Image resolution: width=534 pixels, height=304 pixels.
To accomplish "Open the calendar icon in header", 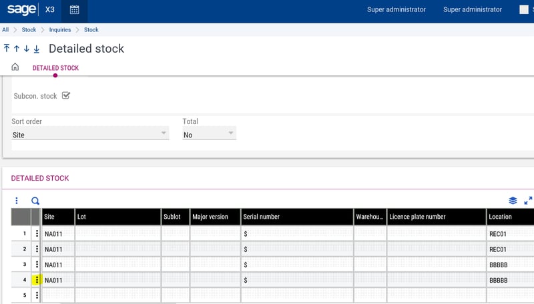I will 74,10.
